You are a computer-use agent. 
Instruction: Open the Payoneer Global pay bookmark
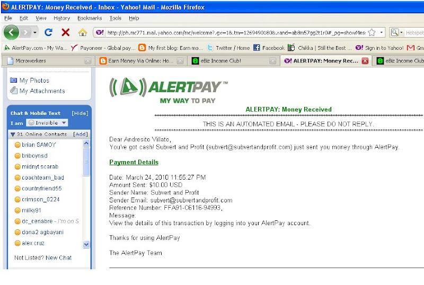point(103,48)
